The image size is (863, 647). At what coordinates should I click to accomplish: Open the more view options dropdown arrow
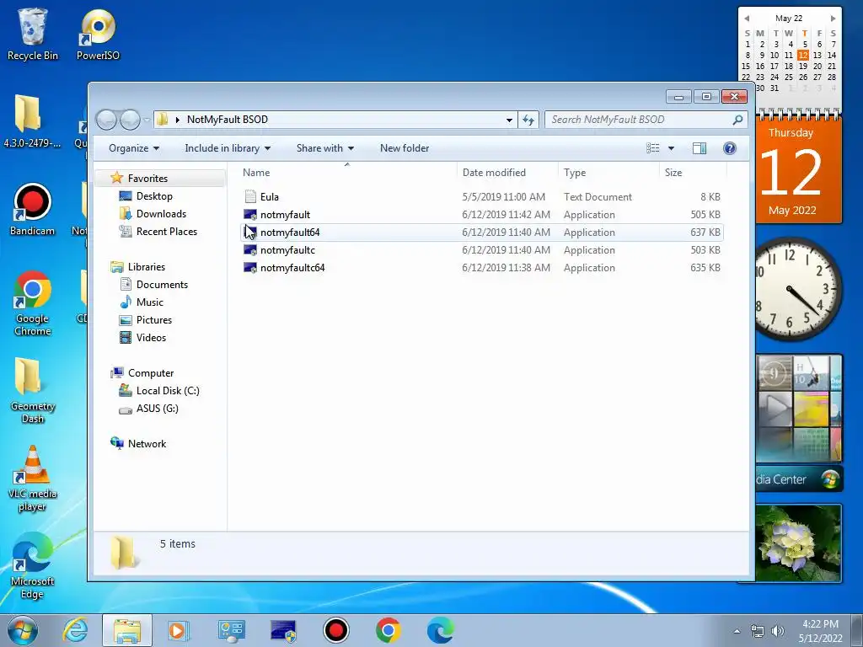coord(671,148)
